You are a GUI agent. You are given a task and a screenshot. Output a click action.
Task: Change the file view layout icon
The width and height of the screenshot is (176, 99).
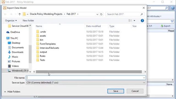click(130, 21)
